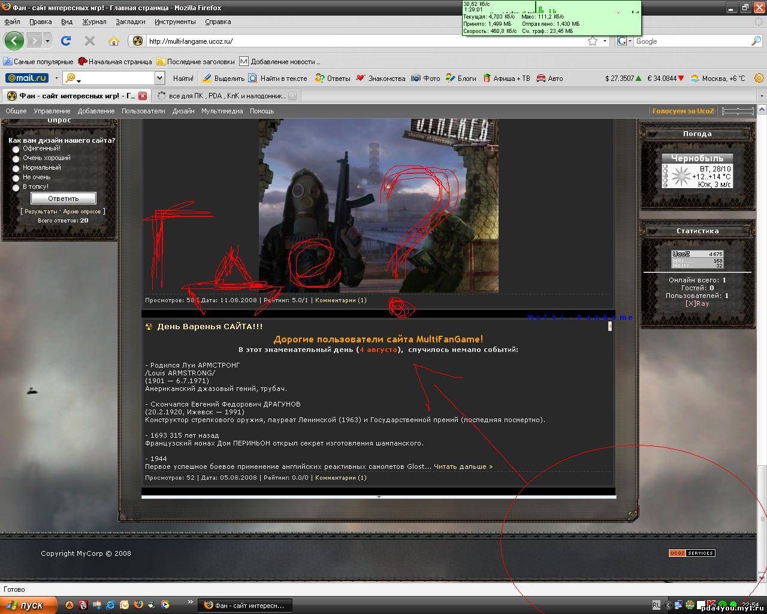Image resolution: width=767 pixels, height=614 pixels.
Task: Open Афиша + ТВ on mail.ru toolbar
Action: coord(506,79)
